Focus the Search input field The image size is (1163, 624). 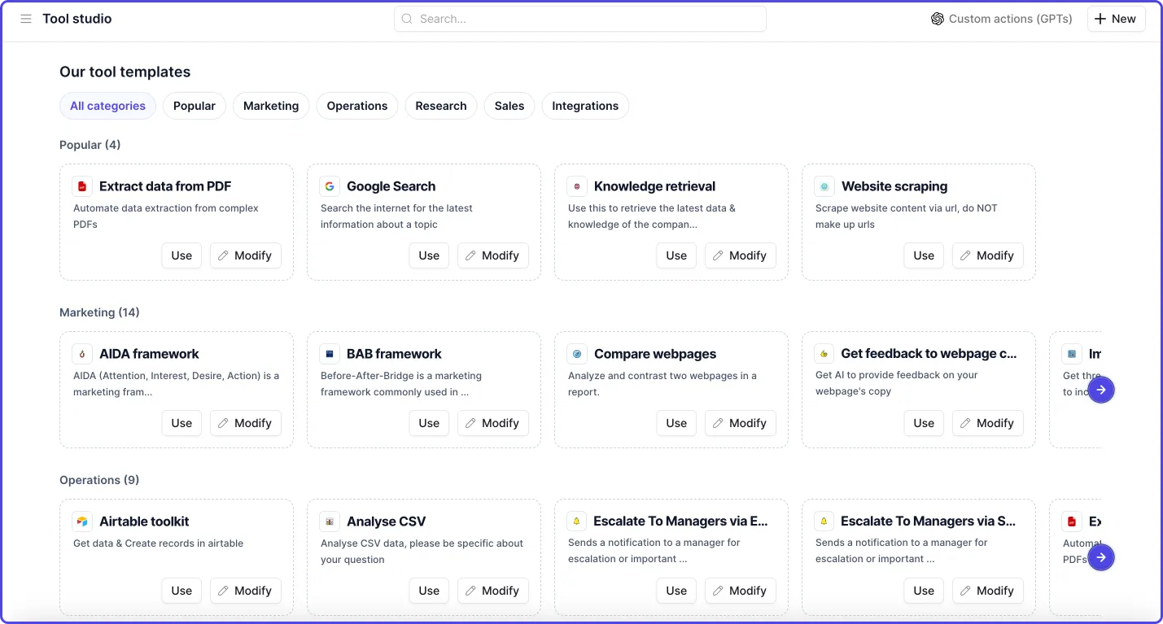(580, 19)
